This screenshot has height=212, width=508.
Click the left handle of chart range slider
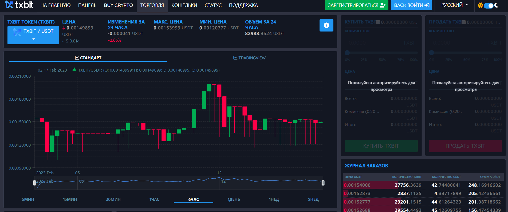coord(34,183)
